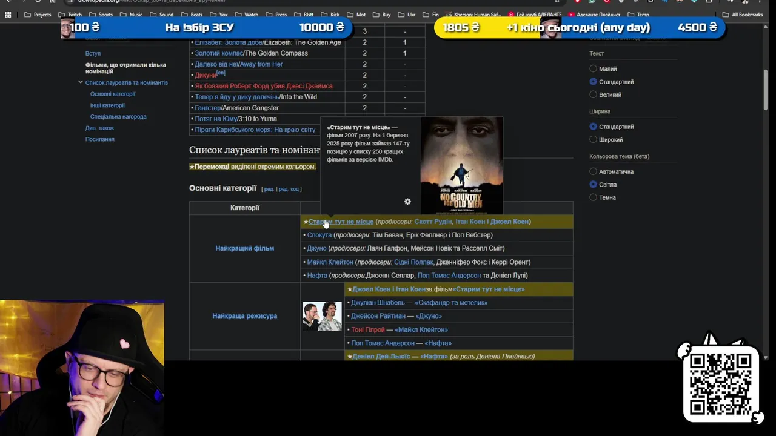This screenshot has width=776, height=436.
Task: Go to the Основні категорії contents entry
Action: point(113,94)
